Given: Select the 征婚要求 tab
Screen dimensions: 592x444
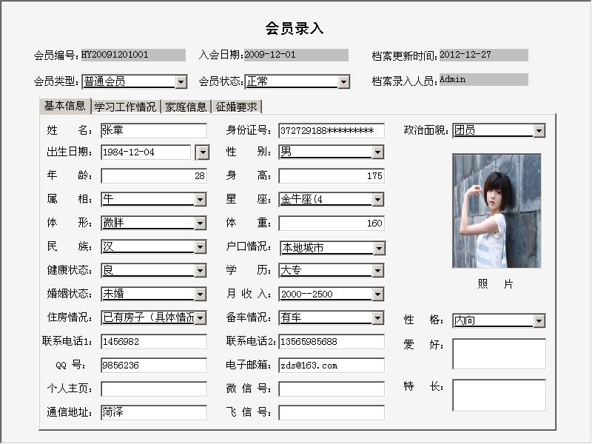Looking at the screenshot, I should 237,107.
